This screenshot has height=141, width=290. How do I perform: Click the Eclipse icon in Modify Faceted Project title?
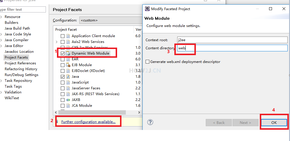point(147,9)
